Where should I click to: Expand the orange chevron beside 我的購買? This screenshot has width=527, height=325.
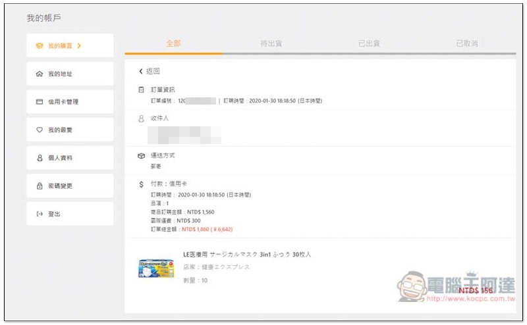pos(79,46)
